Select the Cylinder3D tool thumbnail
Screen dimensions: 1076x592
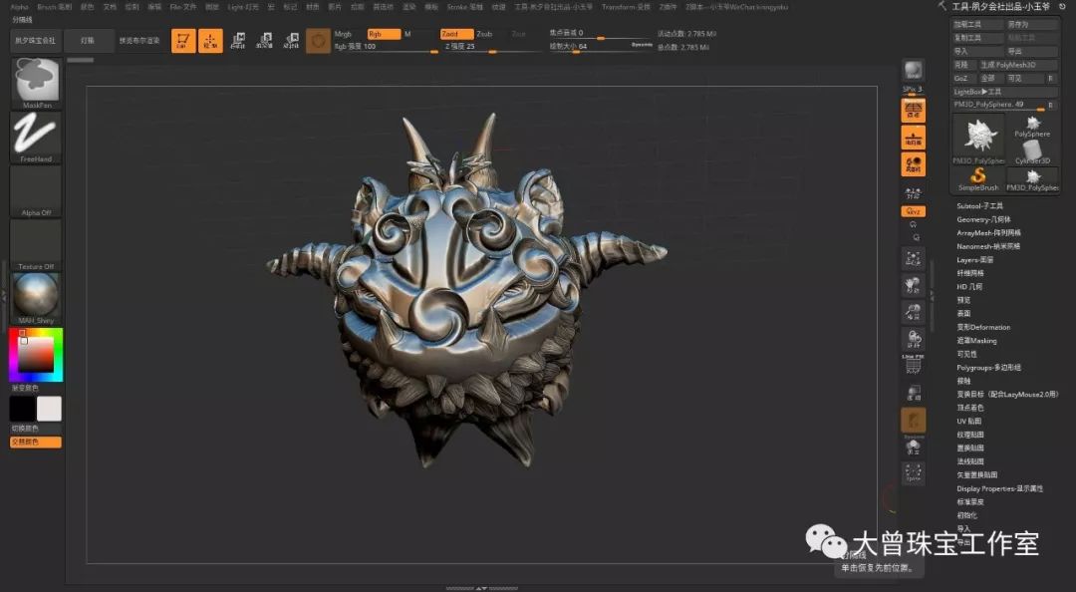pos(1033,152)
